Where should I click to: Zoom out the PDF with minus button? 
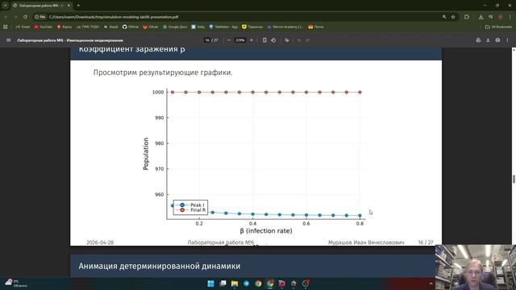coord(229,40)
